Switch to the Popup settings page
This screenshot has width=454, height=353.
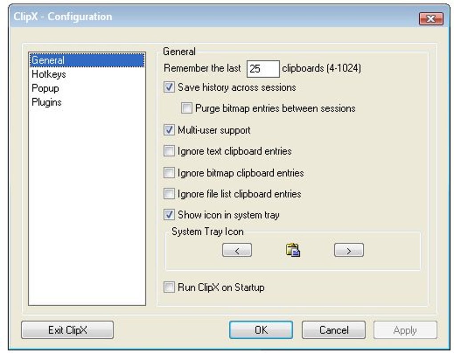[x=45, y=88]
